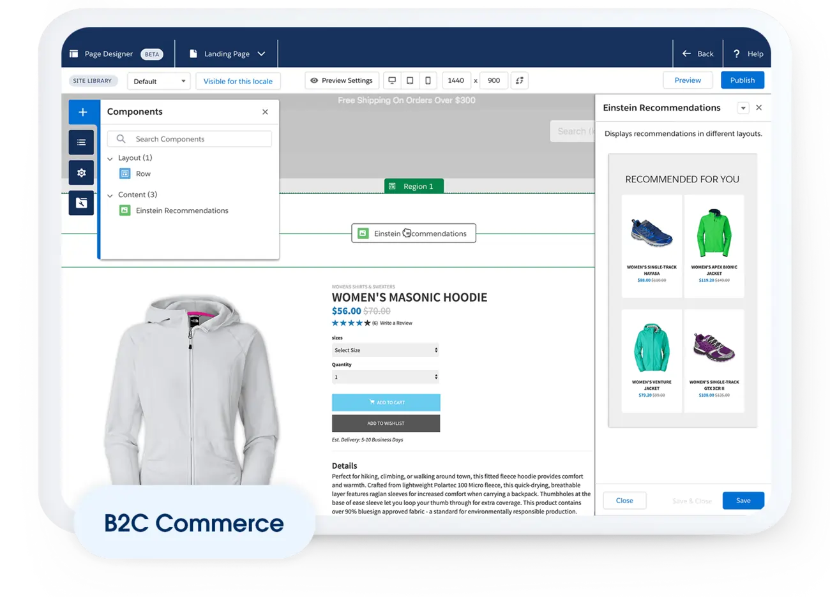Click the viewport width field 1440
Image resolution: width=830 pixels, height=597 pixels.
456,80
